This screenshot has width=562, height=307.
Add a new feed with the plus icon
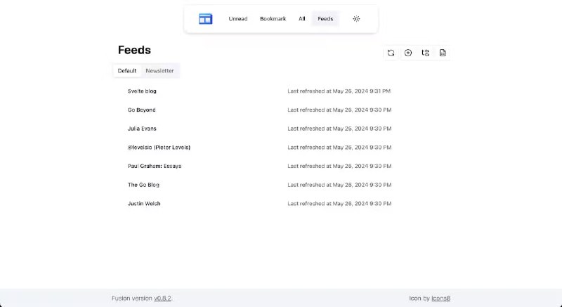click(x=408, y=53)
